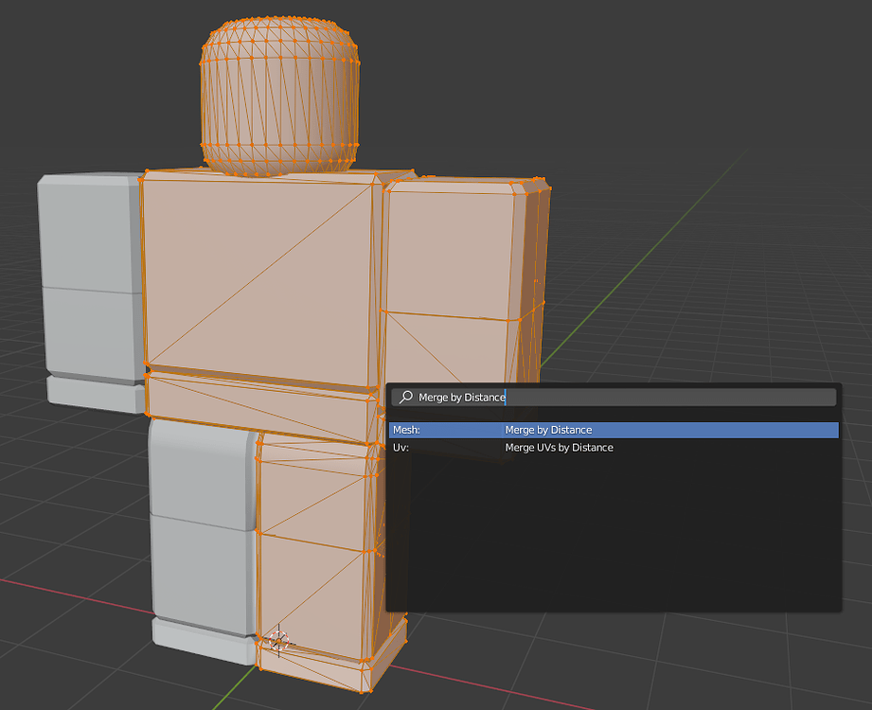
Task: Click the unselected gray arm mesh
Action: coord(92,292)
